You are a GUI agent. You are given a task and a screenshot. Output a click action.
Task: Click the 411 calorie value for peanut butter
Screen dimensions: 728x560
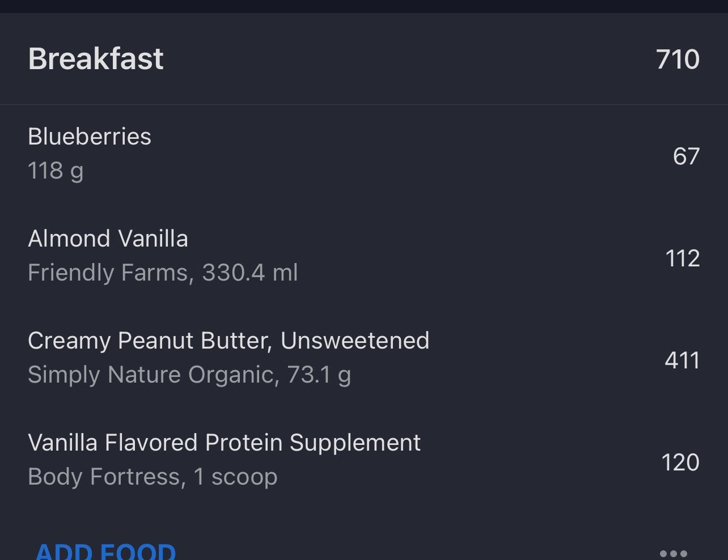[682, 360]
